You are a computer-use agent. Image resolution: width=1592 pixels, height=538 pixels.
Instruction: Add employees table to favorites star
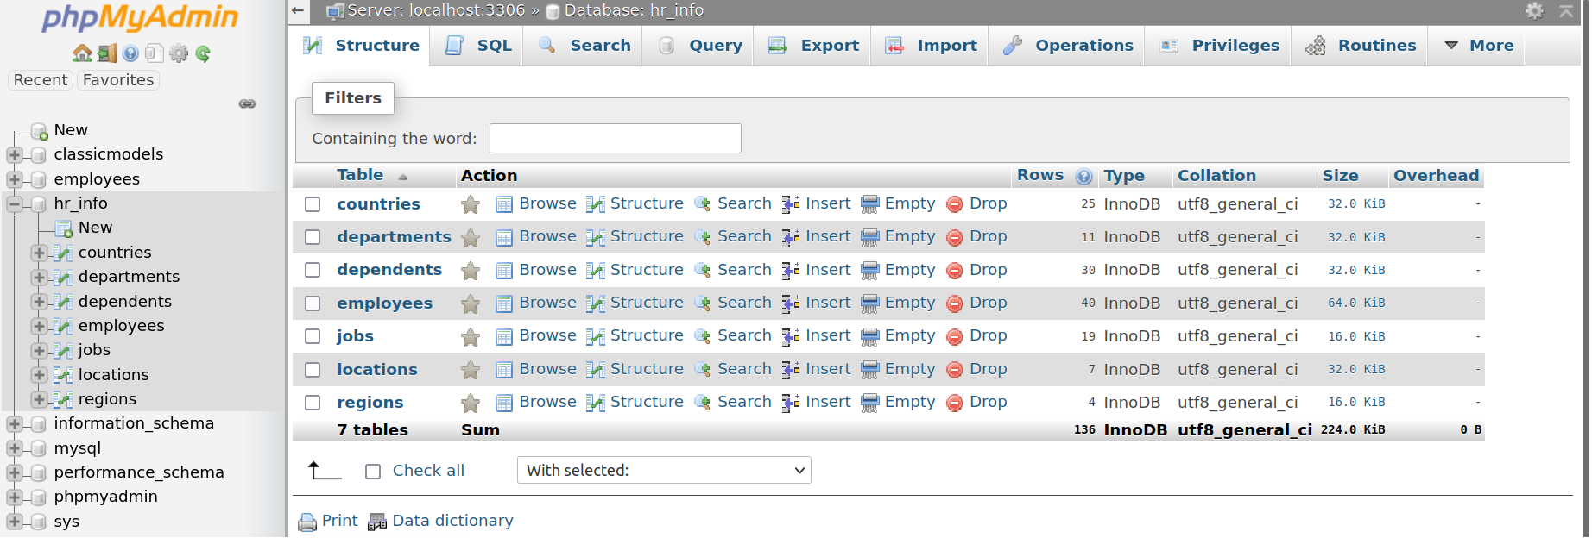point(471,303)
